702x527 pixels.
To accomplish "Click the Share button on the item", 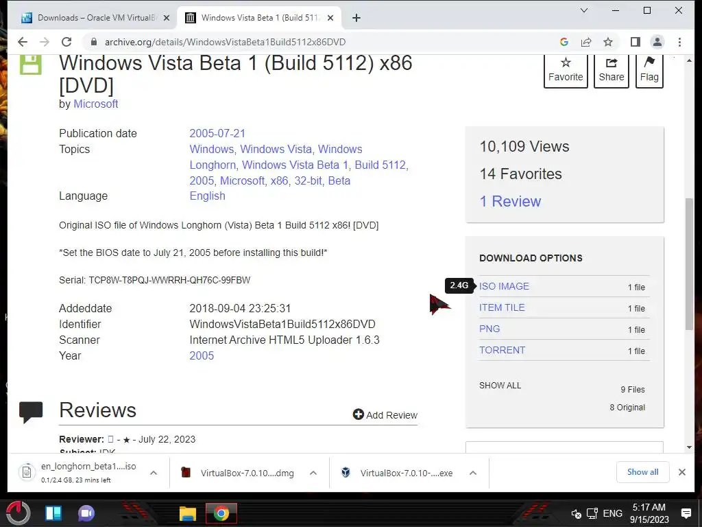I will tap(612, 71).
